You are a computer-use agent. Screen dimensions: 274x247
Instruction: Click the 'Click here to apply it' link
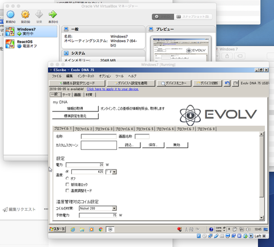point(112,89)
